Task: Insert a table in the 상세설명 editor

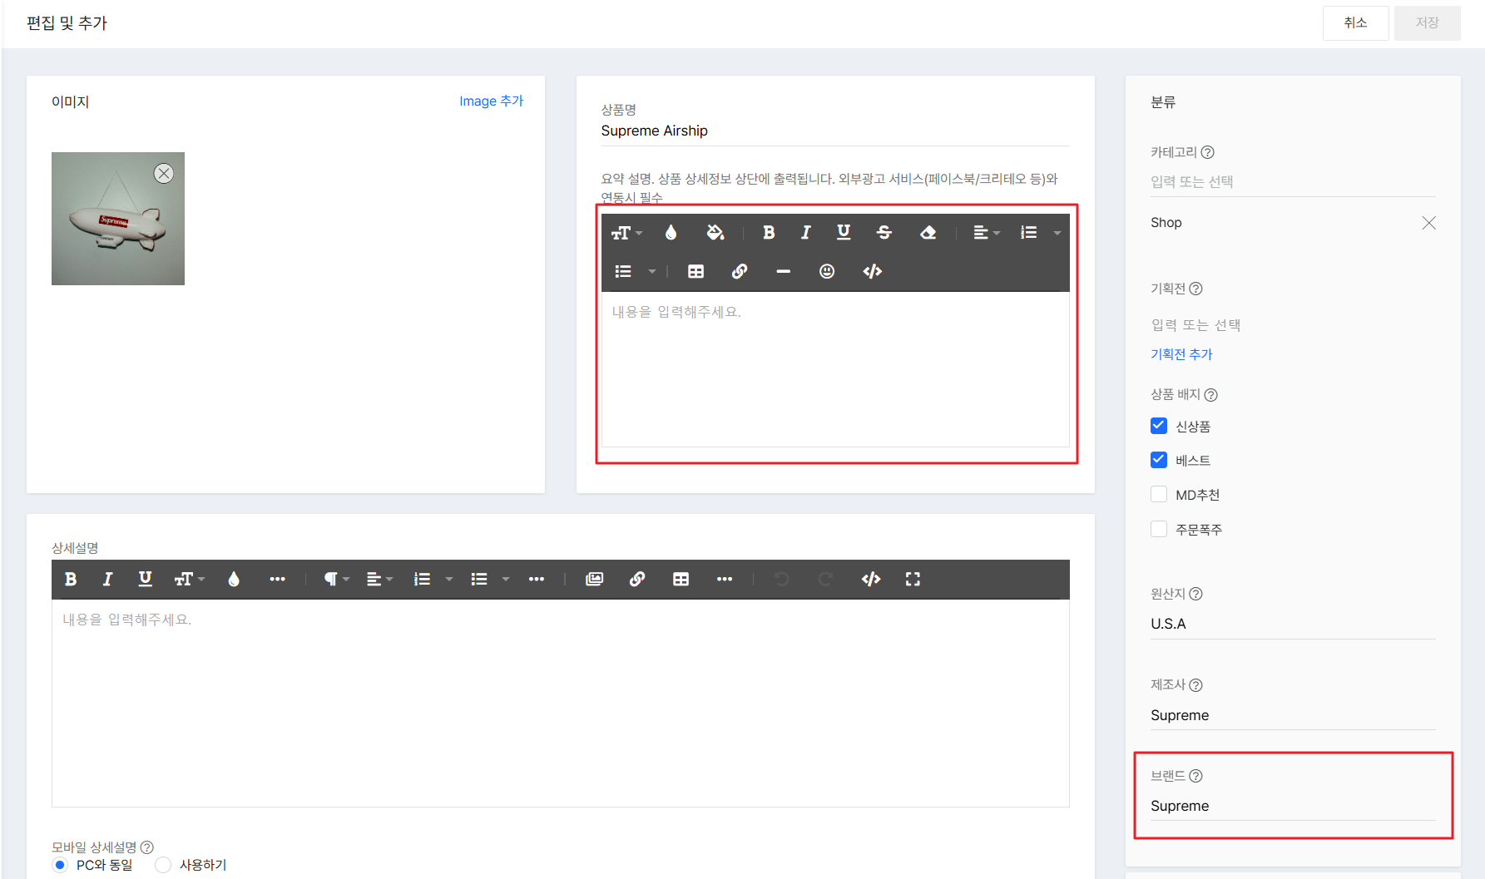Action: click(681, 579)
